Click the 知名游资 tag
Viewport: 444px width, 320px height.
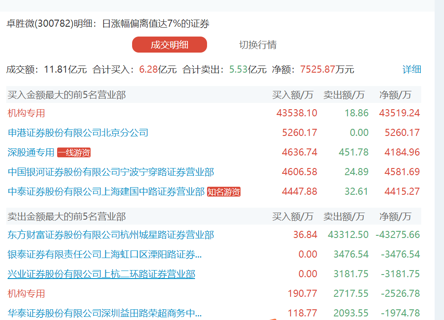224,192
